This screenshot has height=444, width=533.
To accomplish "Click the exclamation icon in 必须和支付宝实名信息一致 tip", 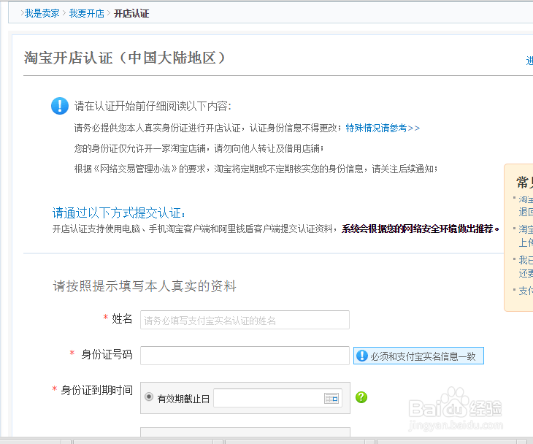I will point(362,356).
